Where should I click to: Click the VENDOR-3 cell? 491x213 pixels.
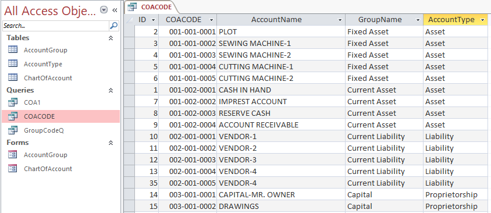click(281, 159)
